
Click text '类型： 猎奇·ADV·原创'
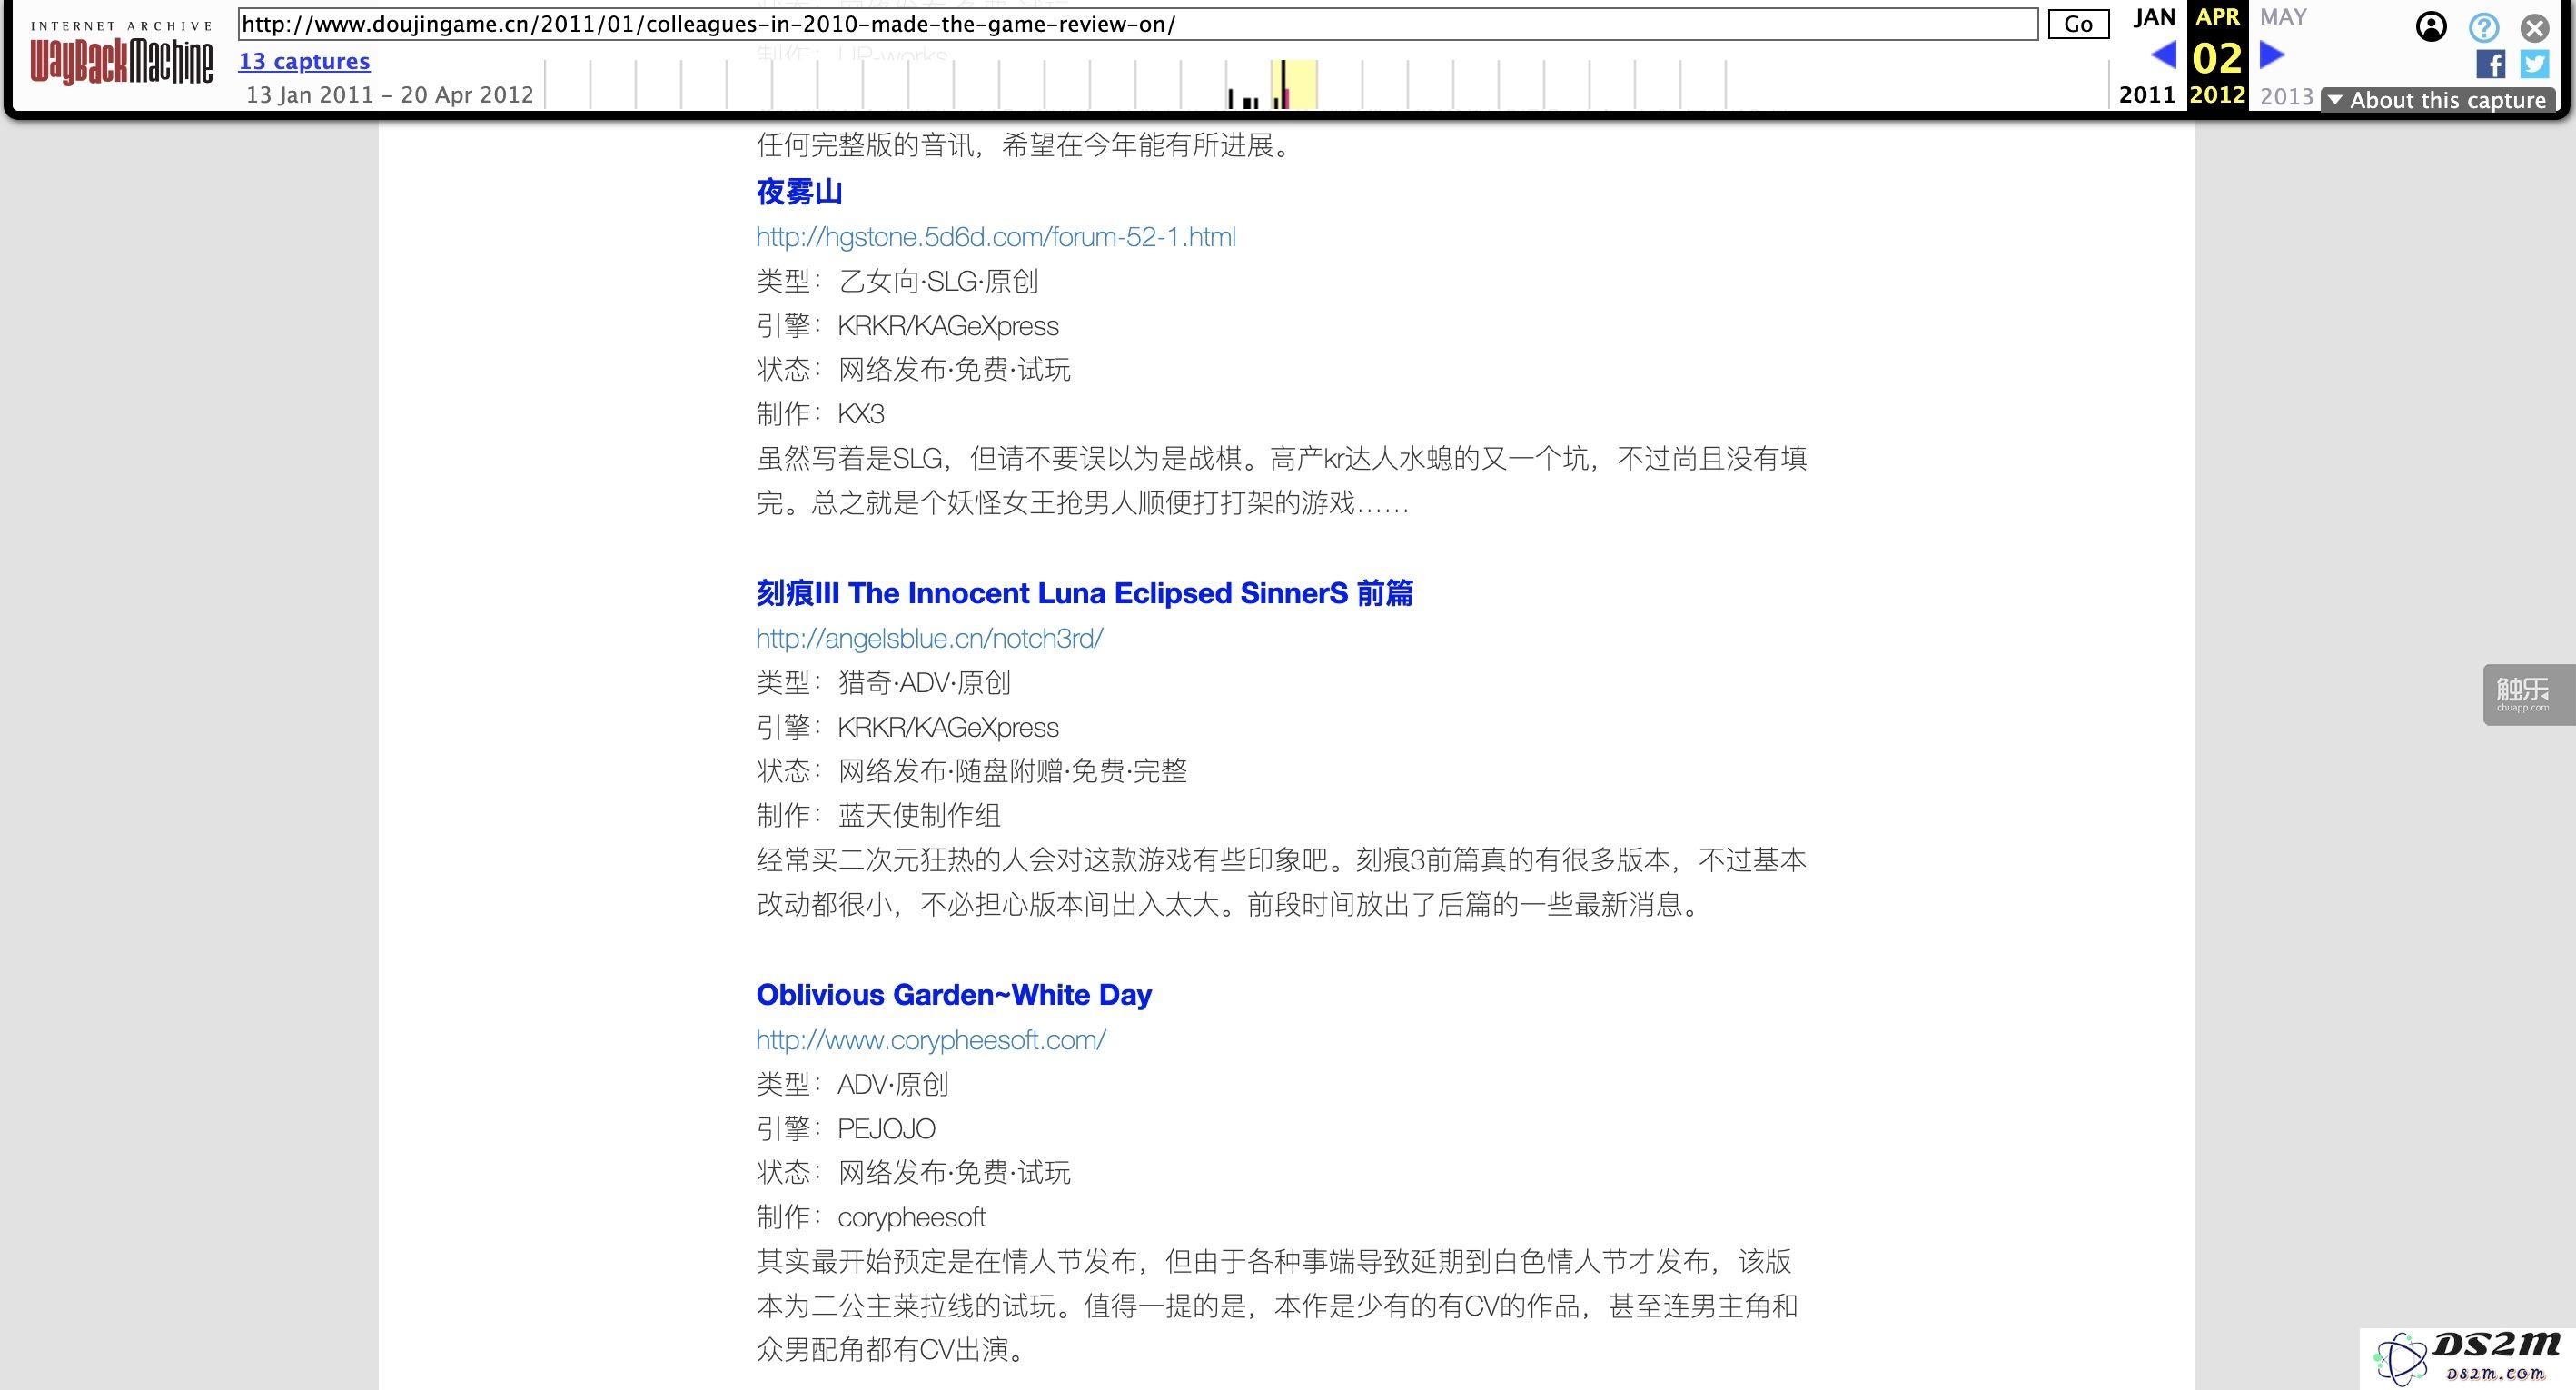coord(884,683)
